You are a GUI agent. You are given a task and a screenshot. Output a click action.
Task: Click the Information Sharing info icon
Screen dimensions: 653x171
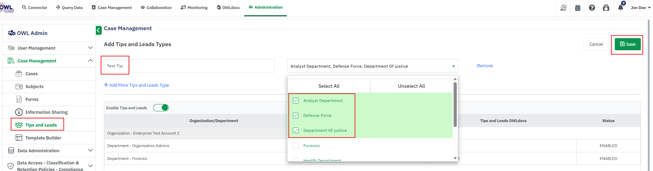(19, 112)
